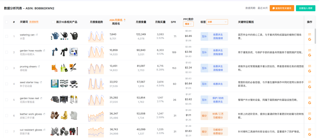Click the 月购买量 column header
Screen dimensions: 319x138
pos(160,22)
